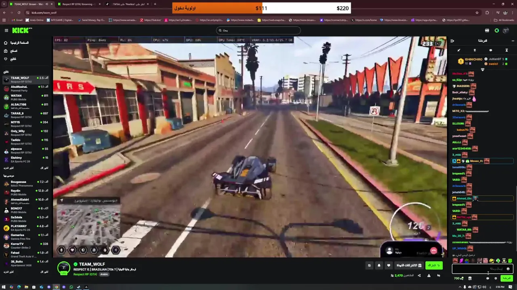Click the gift subscriptions button
Screen dimensions: 517x290
pyautogui.click(x=409, y=265)
